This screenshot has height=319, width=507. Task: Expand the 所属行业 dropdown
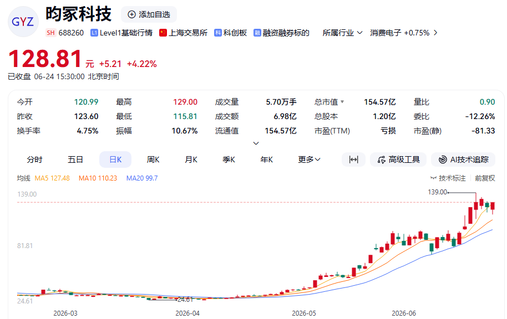tap(342, 33)
